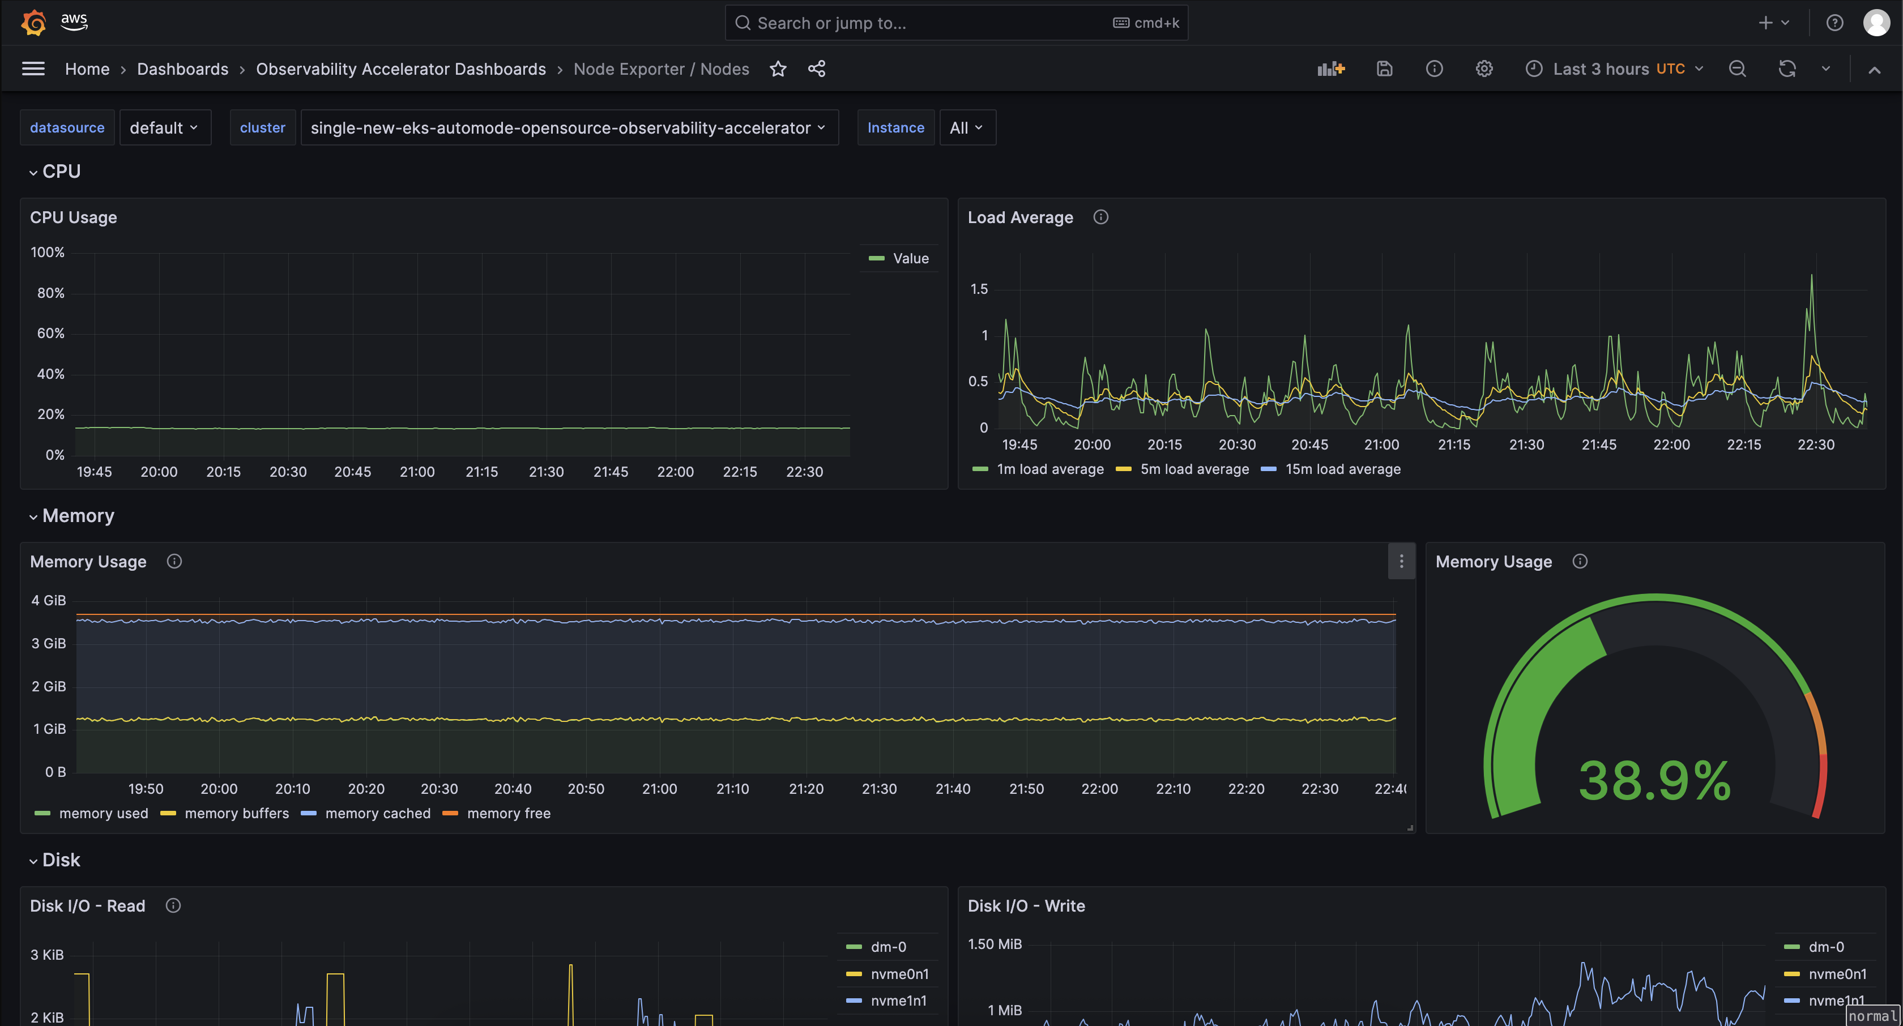Open the share dashboard icon

click(816, 69)
